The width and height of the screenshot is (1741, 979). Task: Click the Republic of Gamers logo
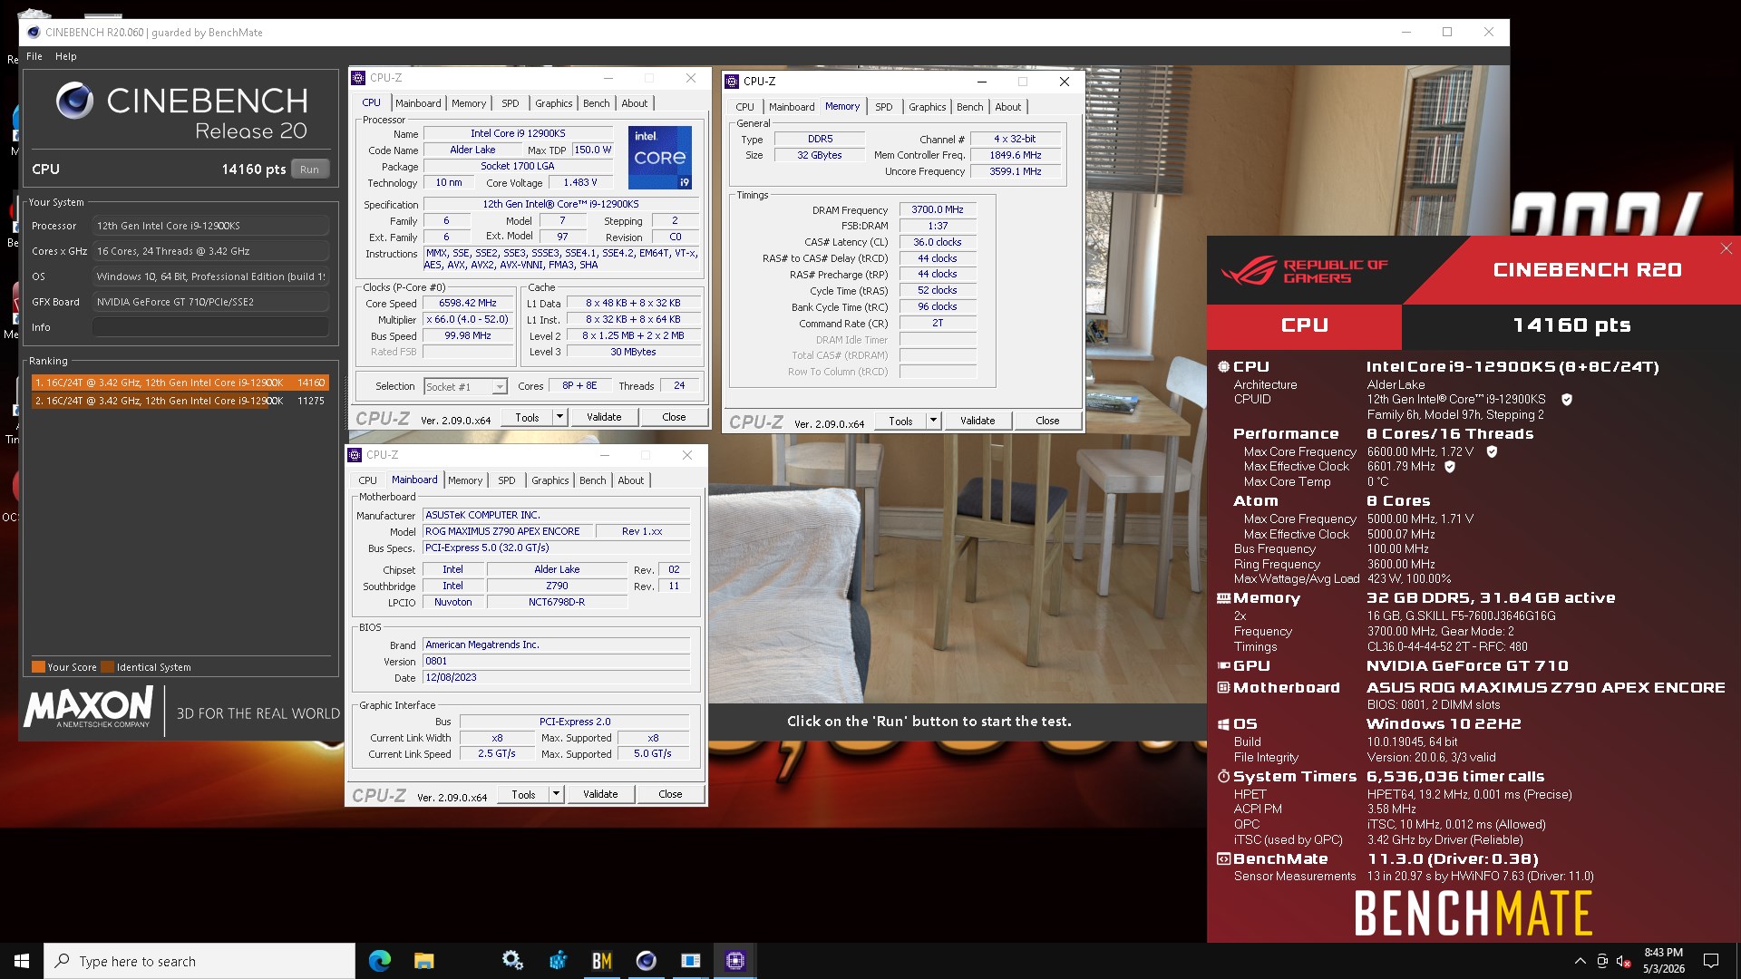click(1304, 270)
